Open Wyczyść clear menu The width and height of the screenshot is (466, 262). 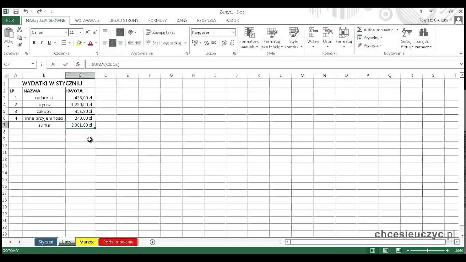tap(370, 45)
